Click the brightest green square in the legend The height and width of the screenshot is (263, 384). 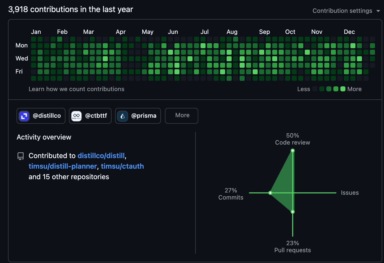tap(343, 89)
